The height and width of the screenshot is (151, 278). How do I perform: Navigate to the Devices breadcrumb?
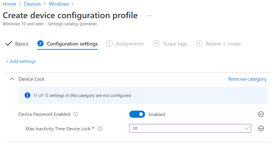[x=32, y=4]
